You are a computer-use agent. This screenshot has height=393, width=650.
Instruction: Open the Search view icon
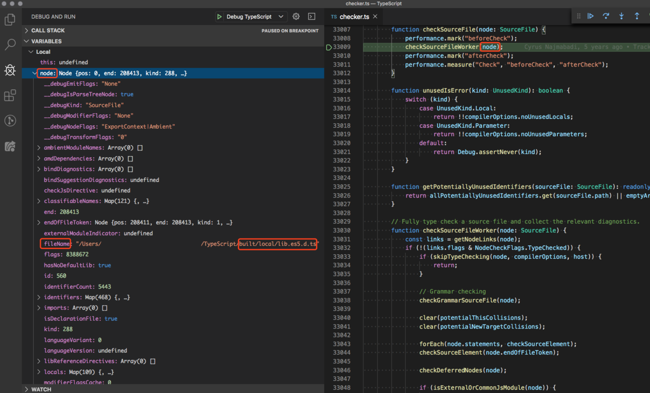tap(9, 45)
